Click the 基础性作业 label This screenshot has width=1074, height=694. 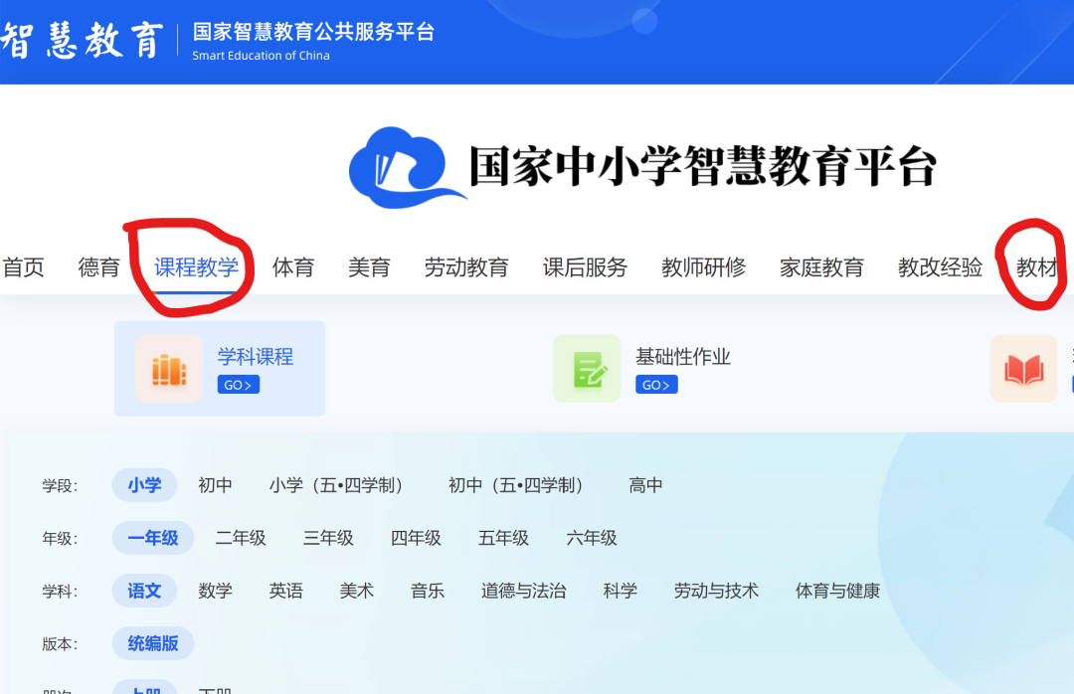pos(683,357)
